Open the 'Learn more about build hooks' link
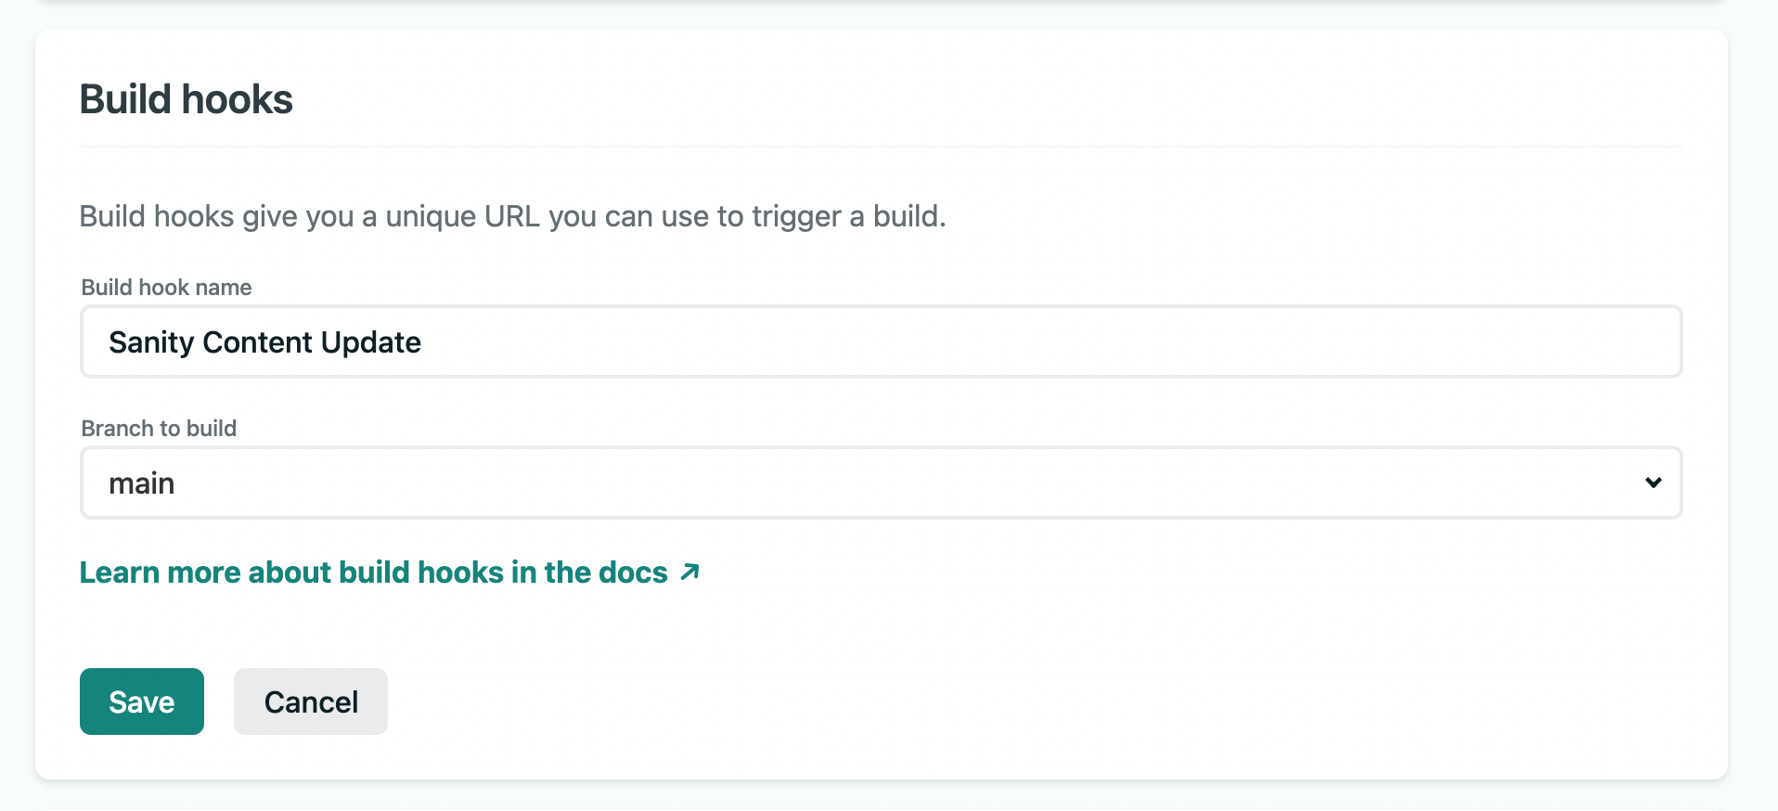The height and width of the screenshot is (811, 1778). [x=373, y=573]
